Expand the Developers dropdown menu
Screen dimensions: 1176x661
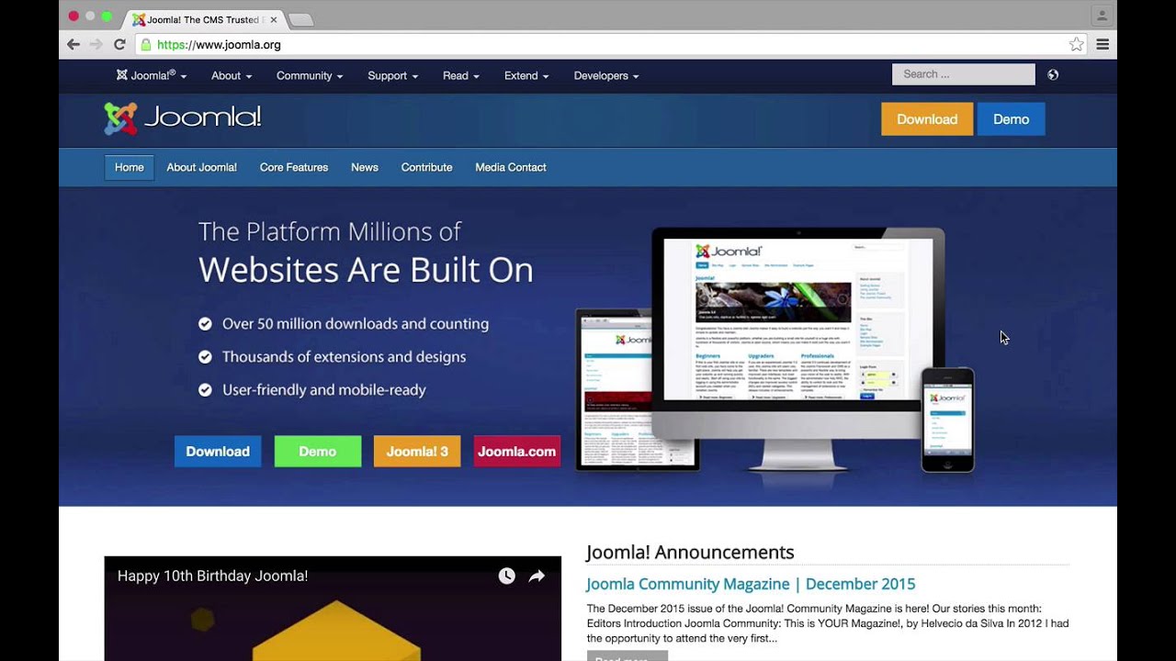pos(606,75)
